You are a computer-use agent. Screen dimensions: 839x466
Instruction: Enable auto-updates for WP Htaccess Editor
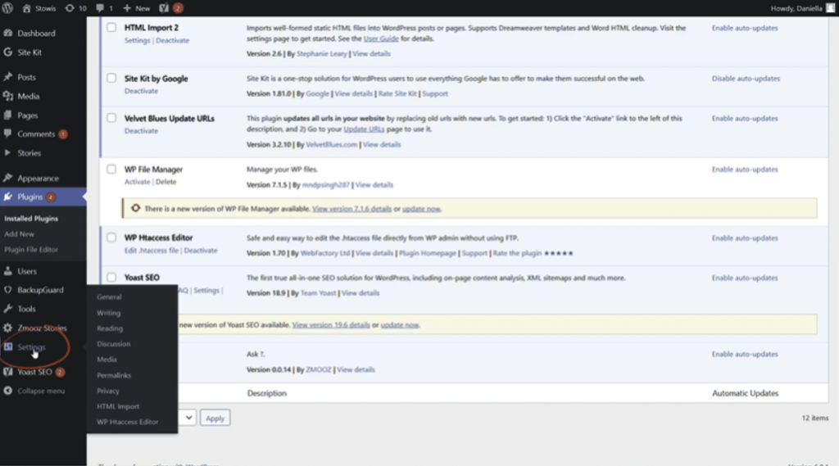(x=745, y=238)
